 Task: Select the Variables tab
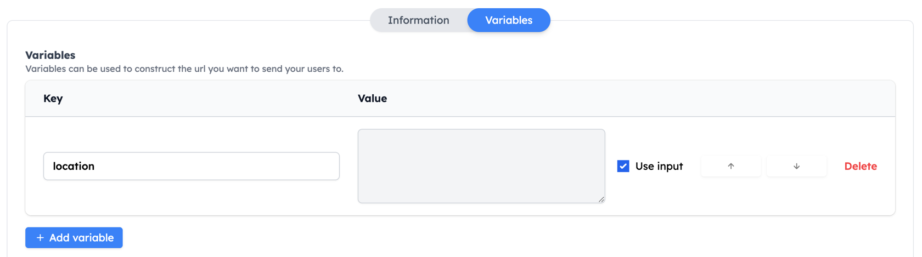(x=509, y=20)
